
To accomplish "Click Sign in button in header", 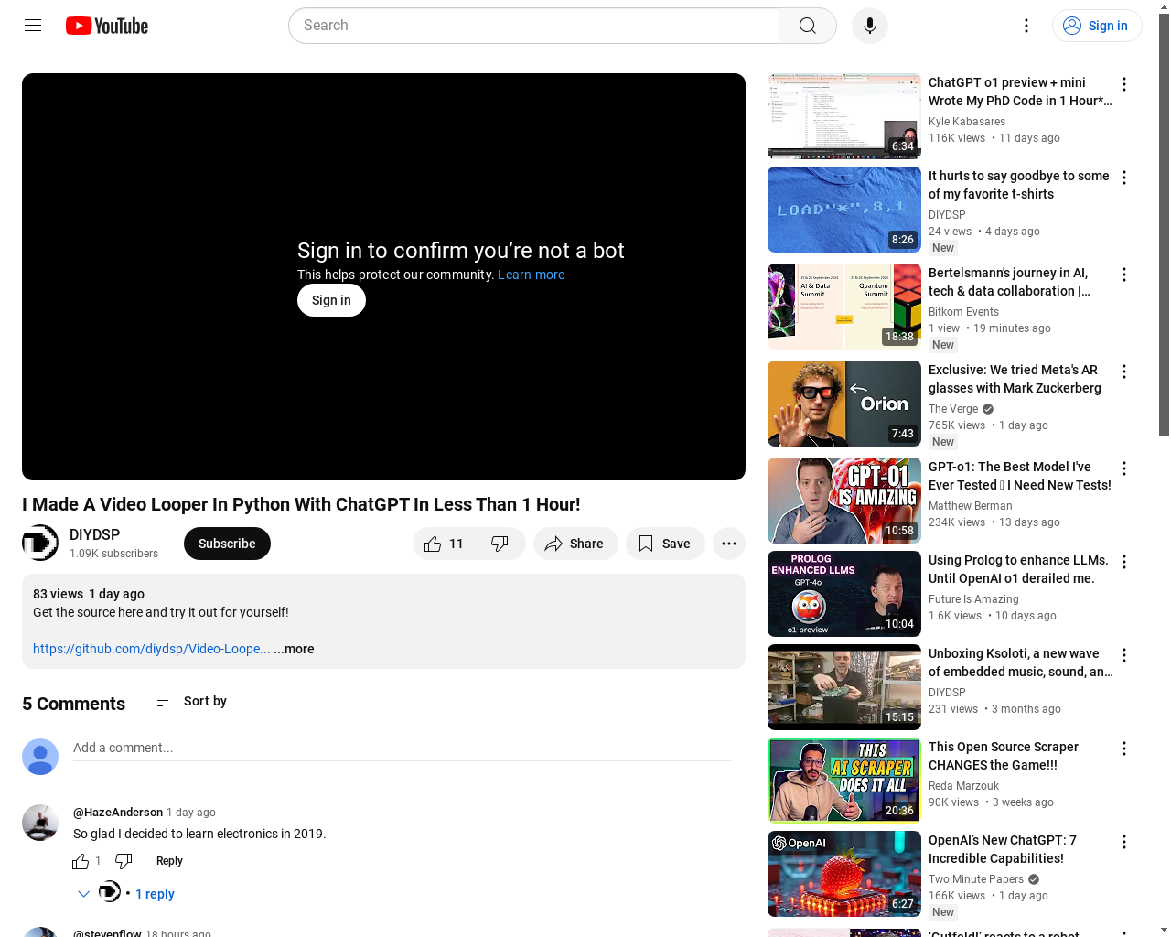I will pyautogui.click(x=1097, y=26).
